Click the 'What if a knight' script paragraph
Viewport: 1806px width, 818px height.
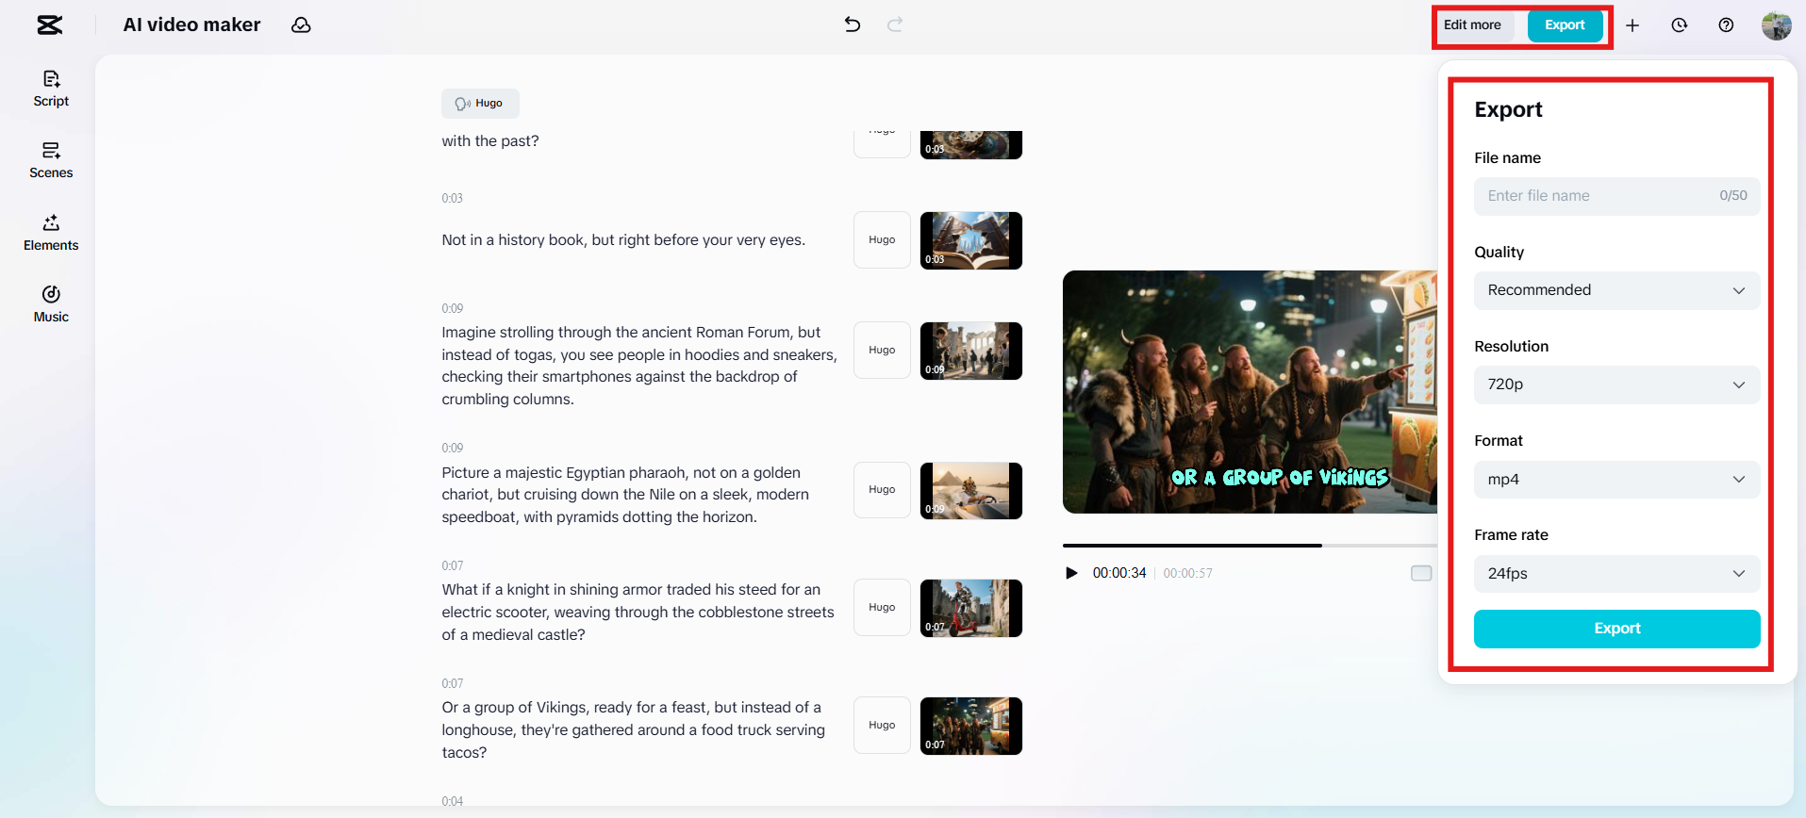coord(638,613)
